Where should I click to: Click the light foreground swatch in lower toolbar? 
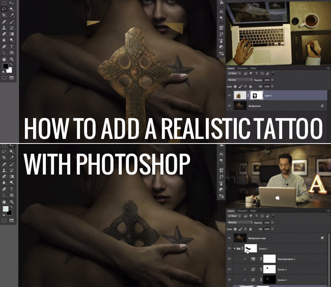[x=5, y=209]
